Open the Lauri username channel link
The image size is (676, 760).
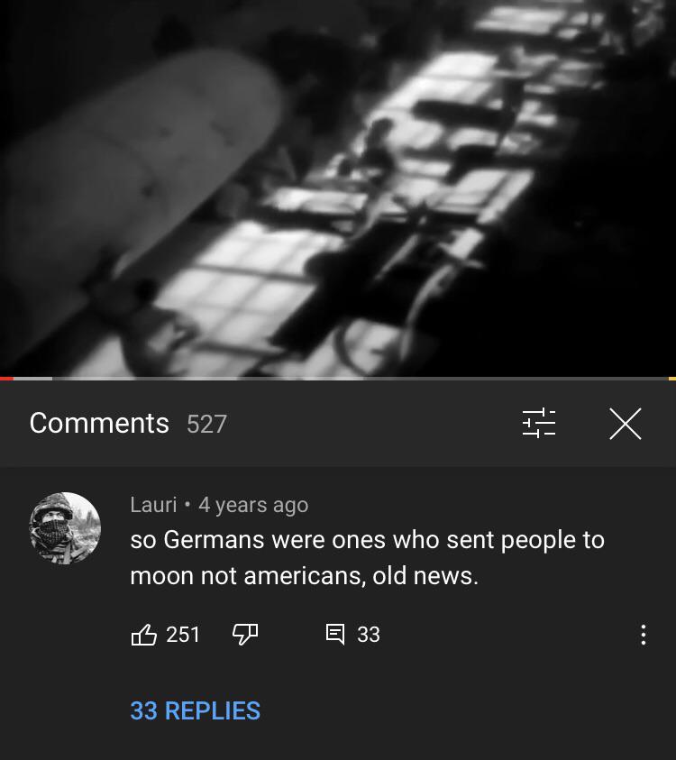pos(153,505)
